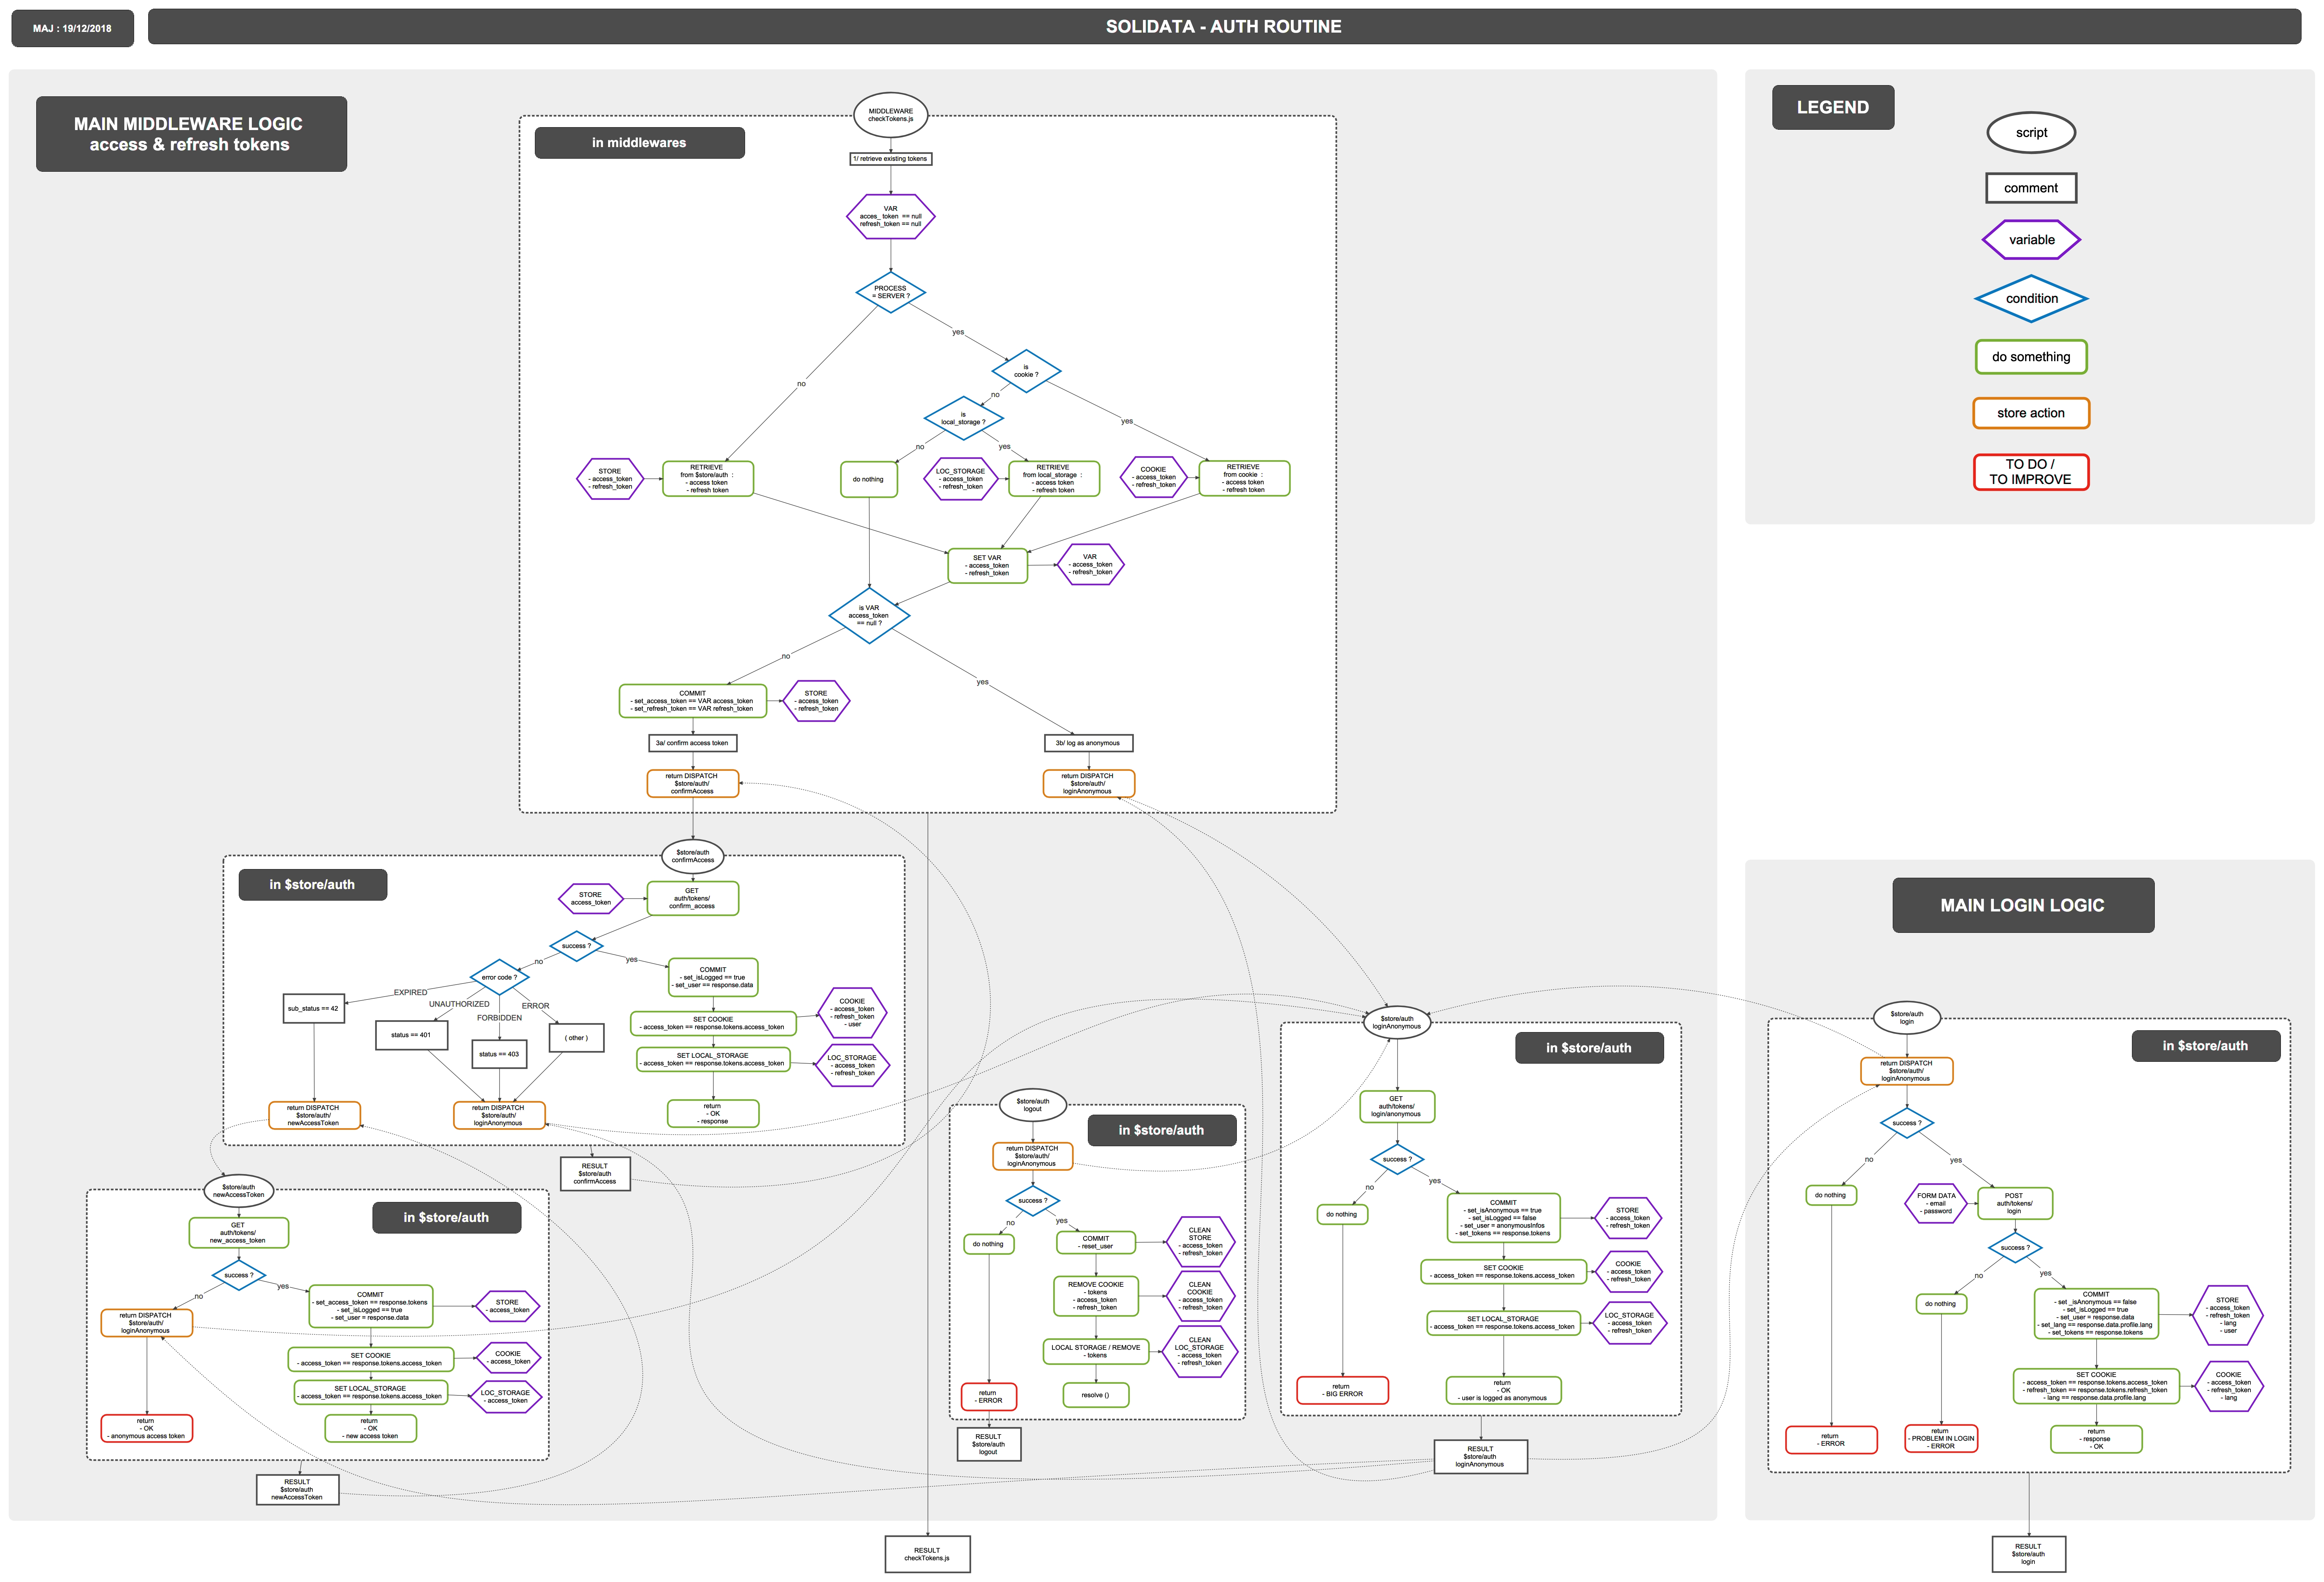Click the FORM DATA email password hexagon
Screen dimensions: 2324x1582
[1936, 1203]
